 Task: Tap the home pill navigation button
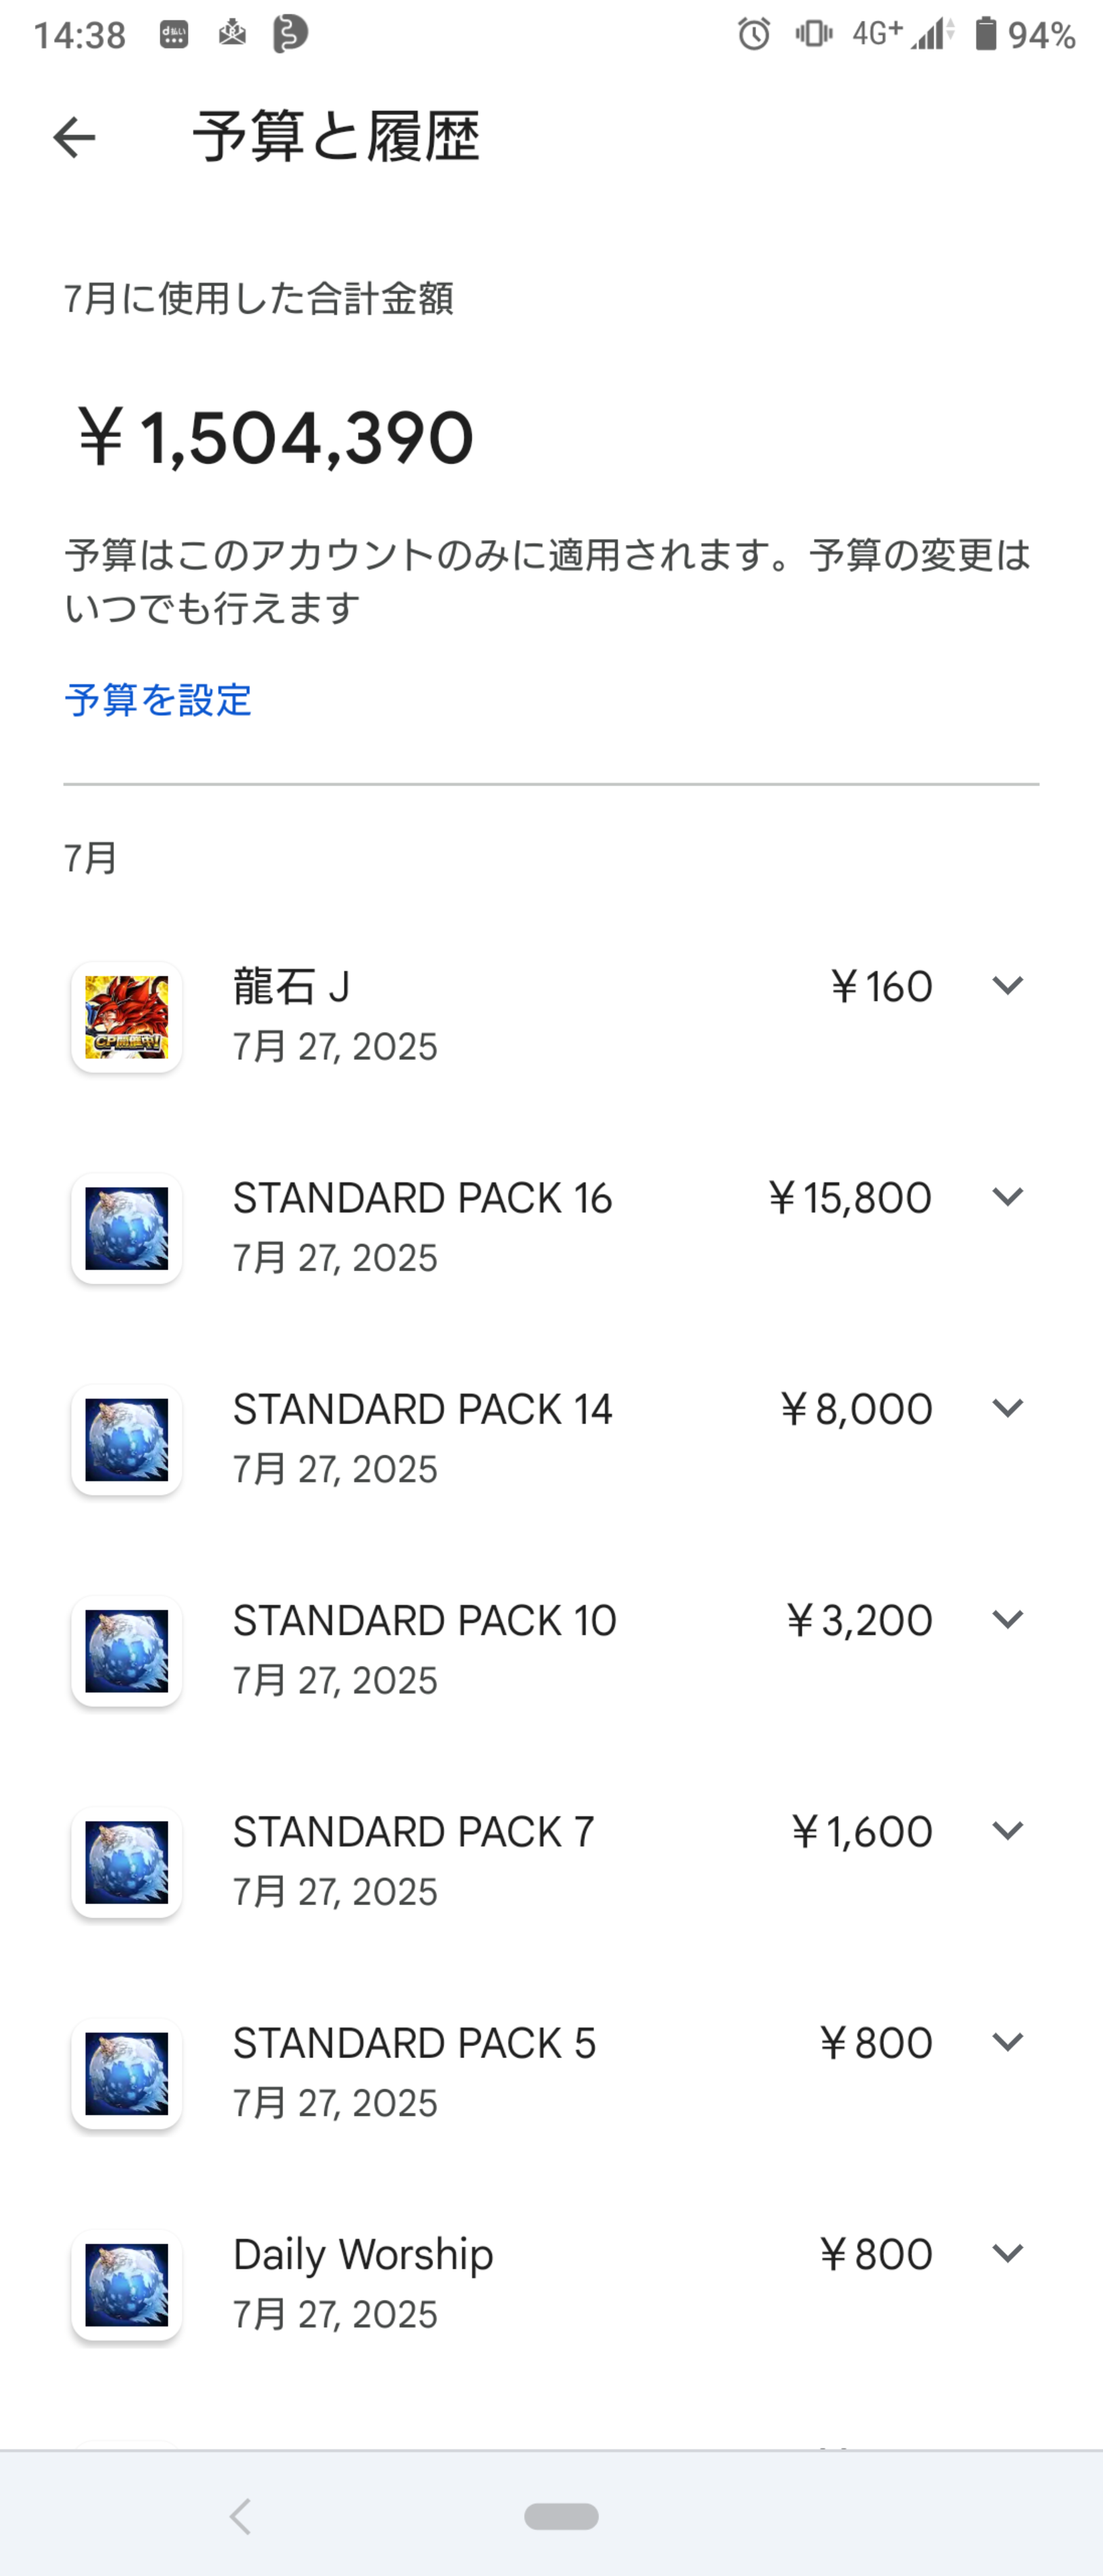click(x=561, y=2516)
